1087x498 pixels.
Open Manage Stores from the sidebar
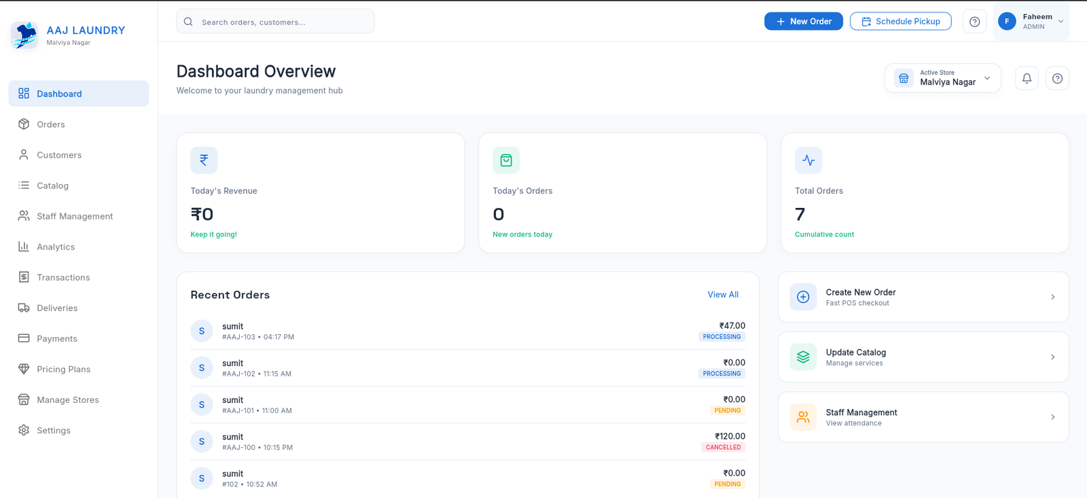[79, 399]
